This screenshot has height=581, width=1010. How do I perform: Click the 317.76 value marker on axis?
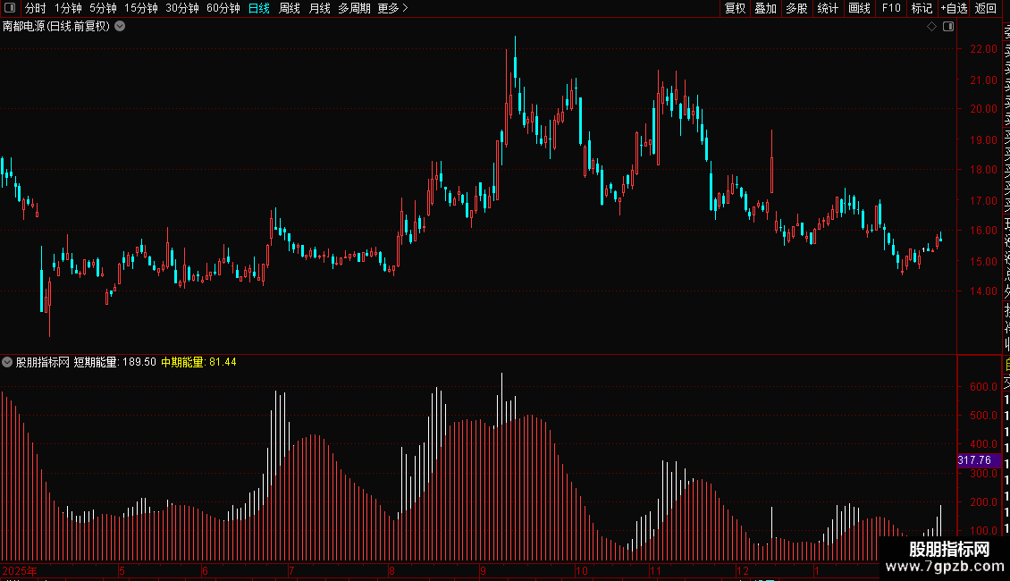pyautogui.click(x=979, y=460)
